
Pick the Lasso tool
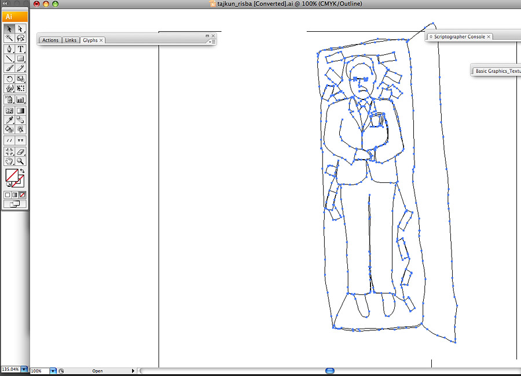tap(20, 38)
